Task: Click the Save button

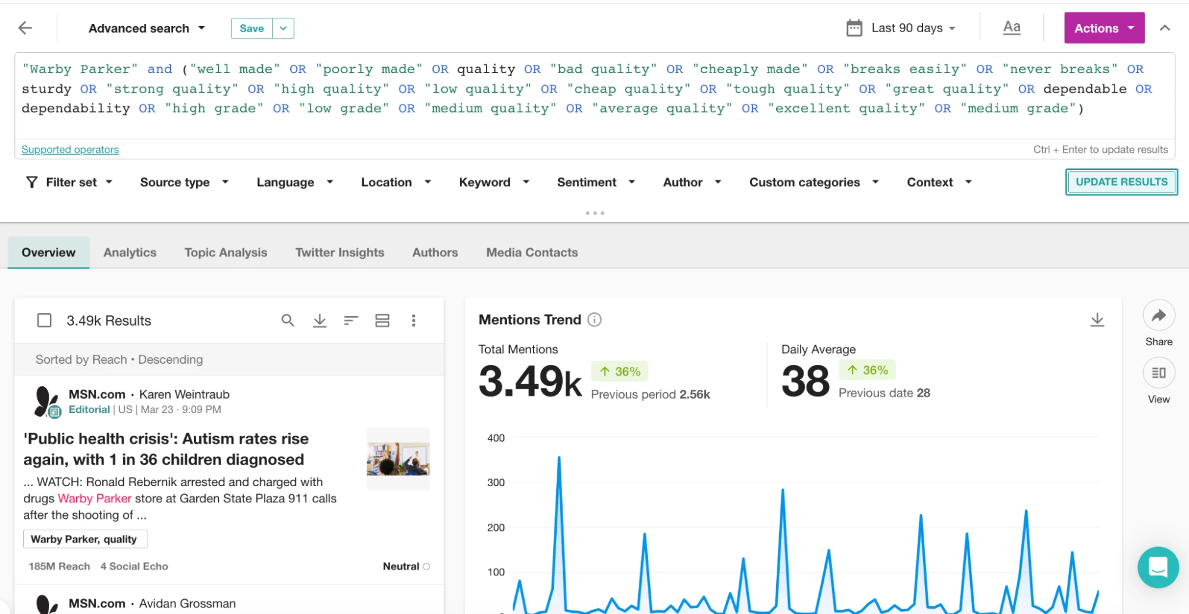Action: click(252, 28)
